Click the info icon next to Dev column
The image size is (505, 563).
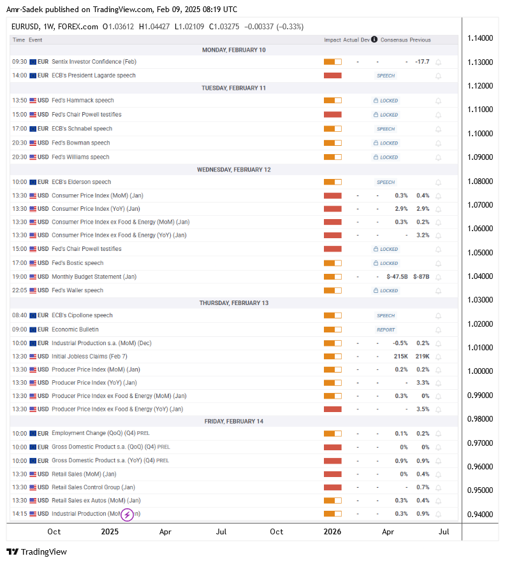tap(374, 39)
